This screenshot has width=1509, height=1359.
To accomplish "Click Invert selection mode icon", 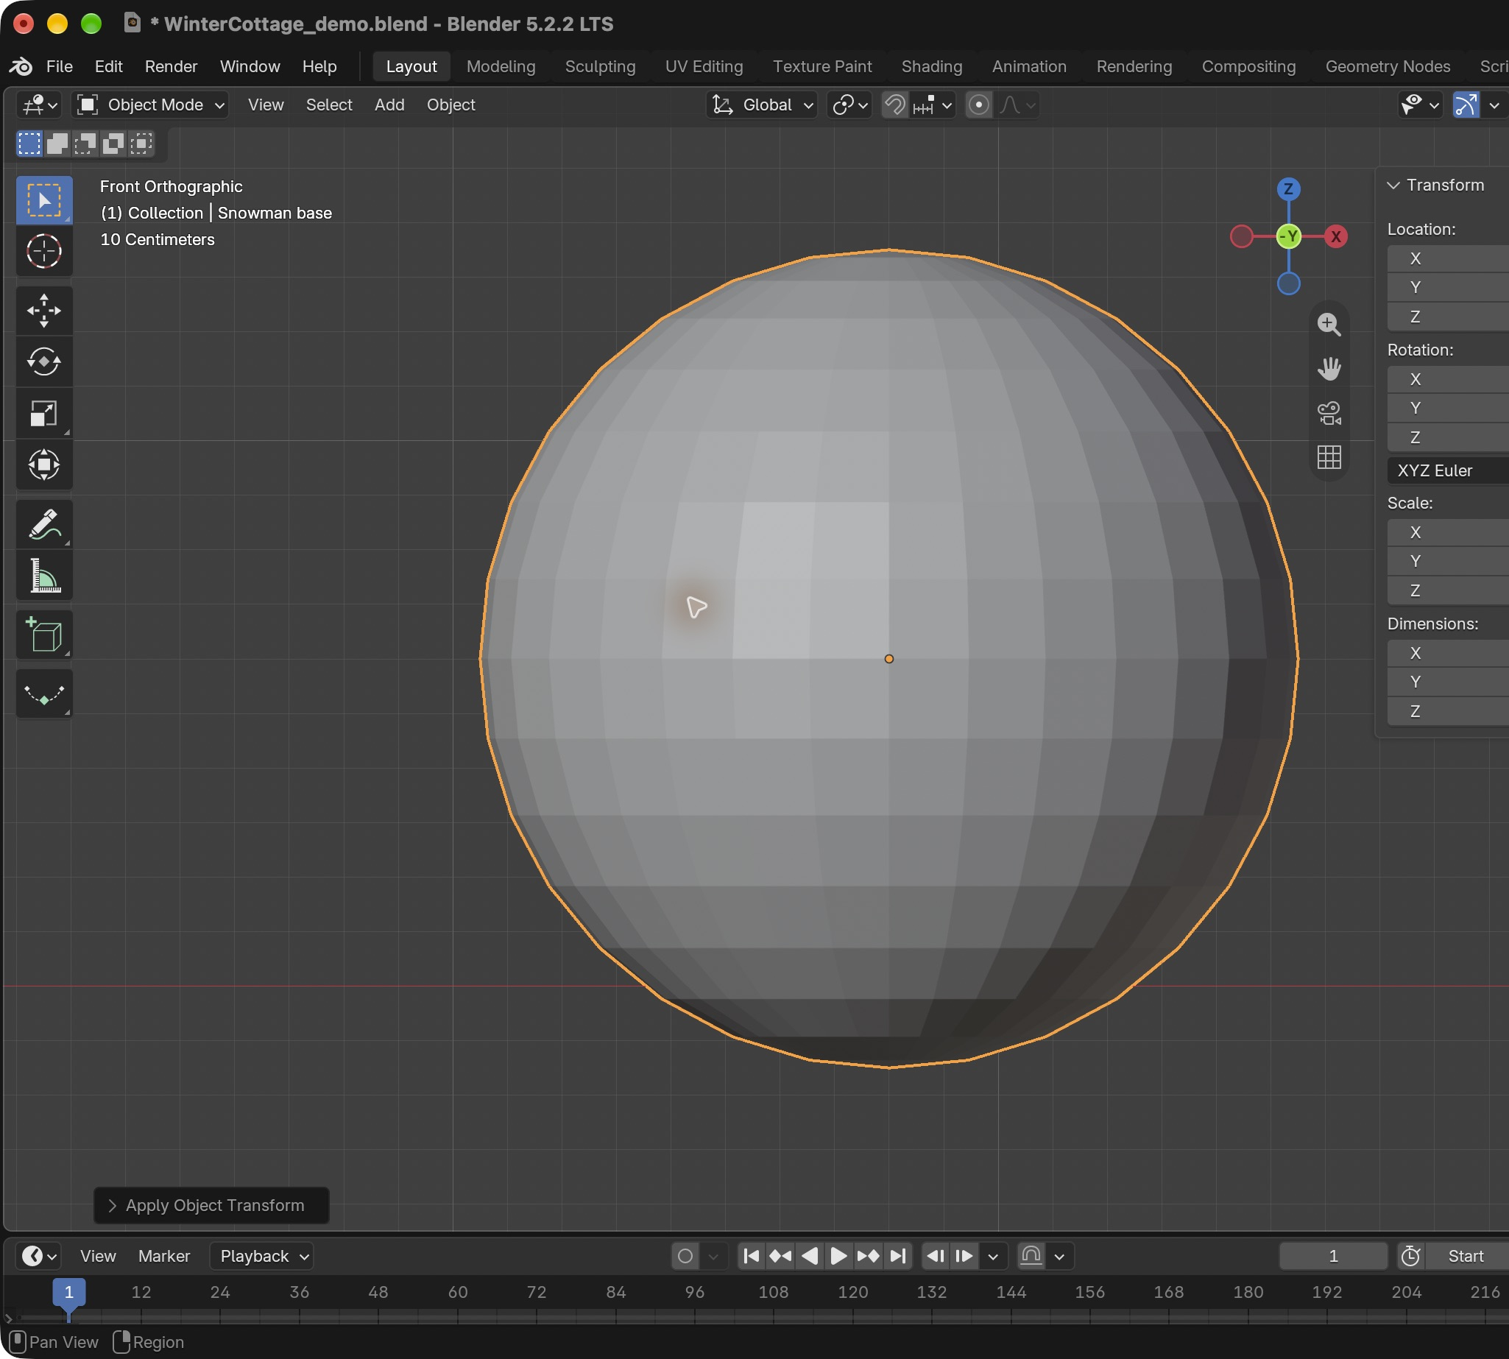I will point(113,143).
